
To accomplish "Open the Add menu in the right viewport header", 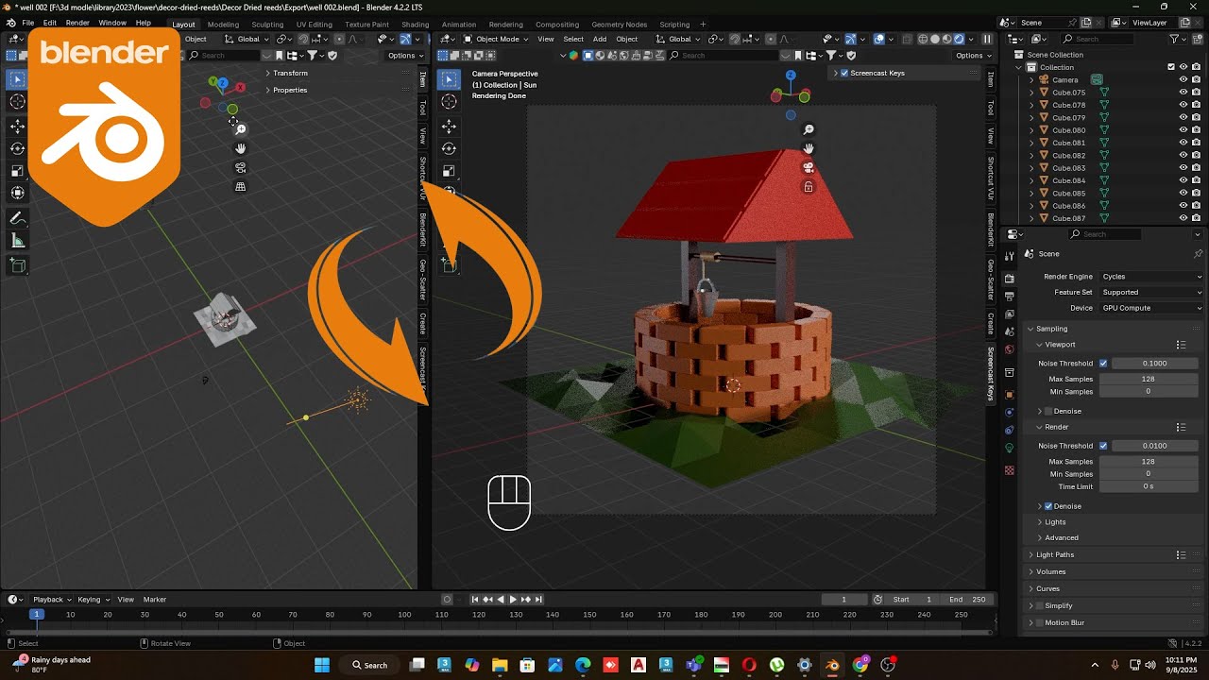I will [x=600, y=39].
